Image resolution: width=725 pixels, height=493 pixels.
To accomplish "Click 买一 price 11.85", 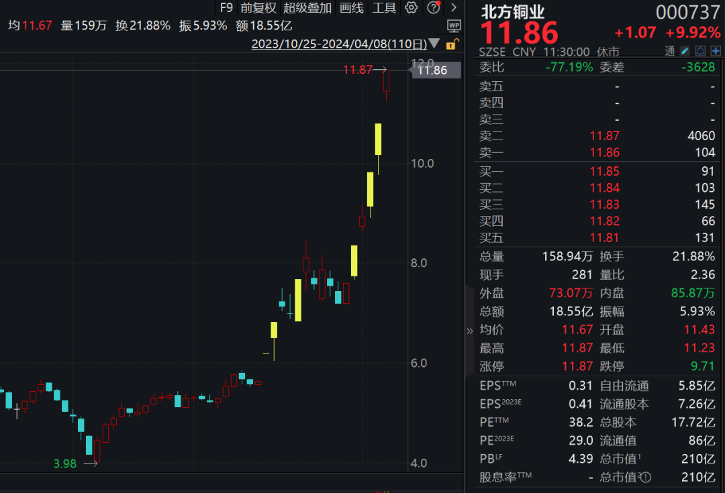I will tap(604, 172).
